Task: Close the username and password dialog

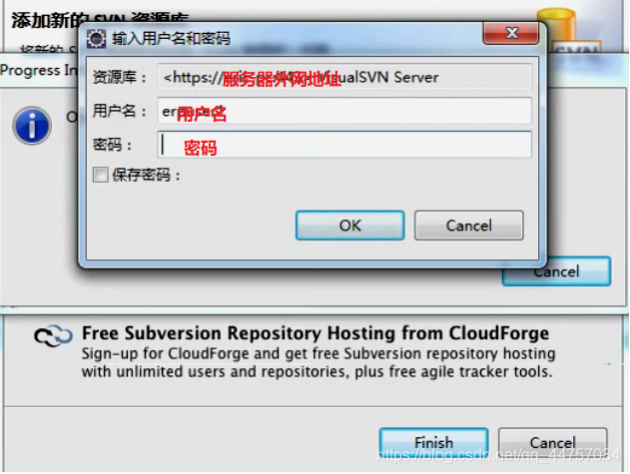Action: click(x=511, y=33)
